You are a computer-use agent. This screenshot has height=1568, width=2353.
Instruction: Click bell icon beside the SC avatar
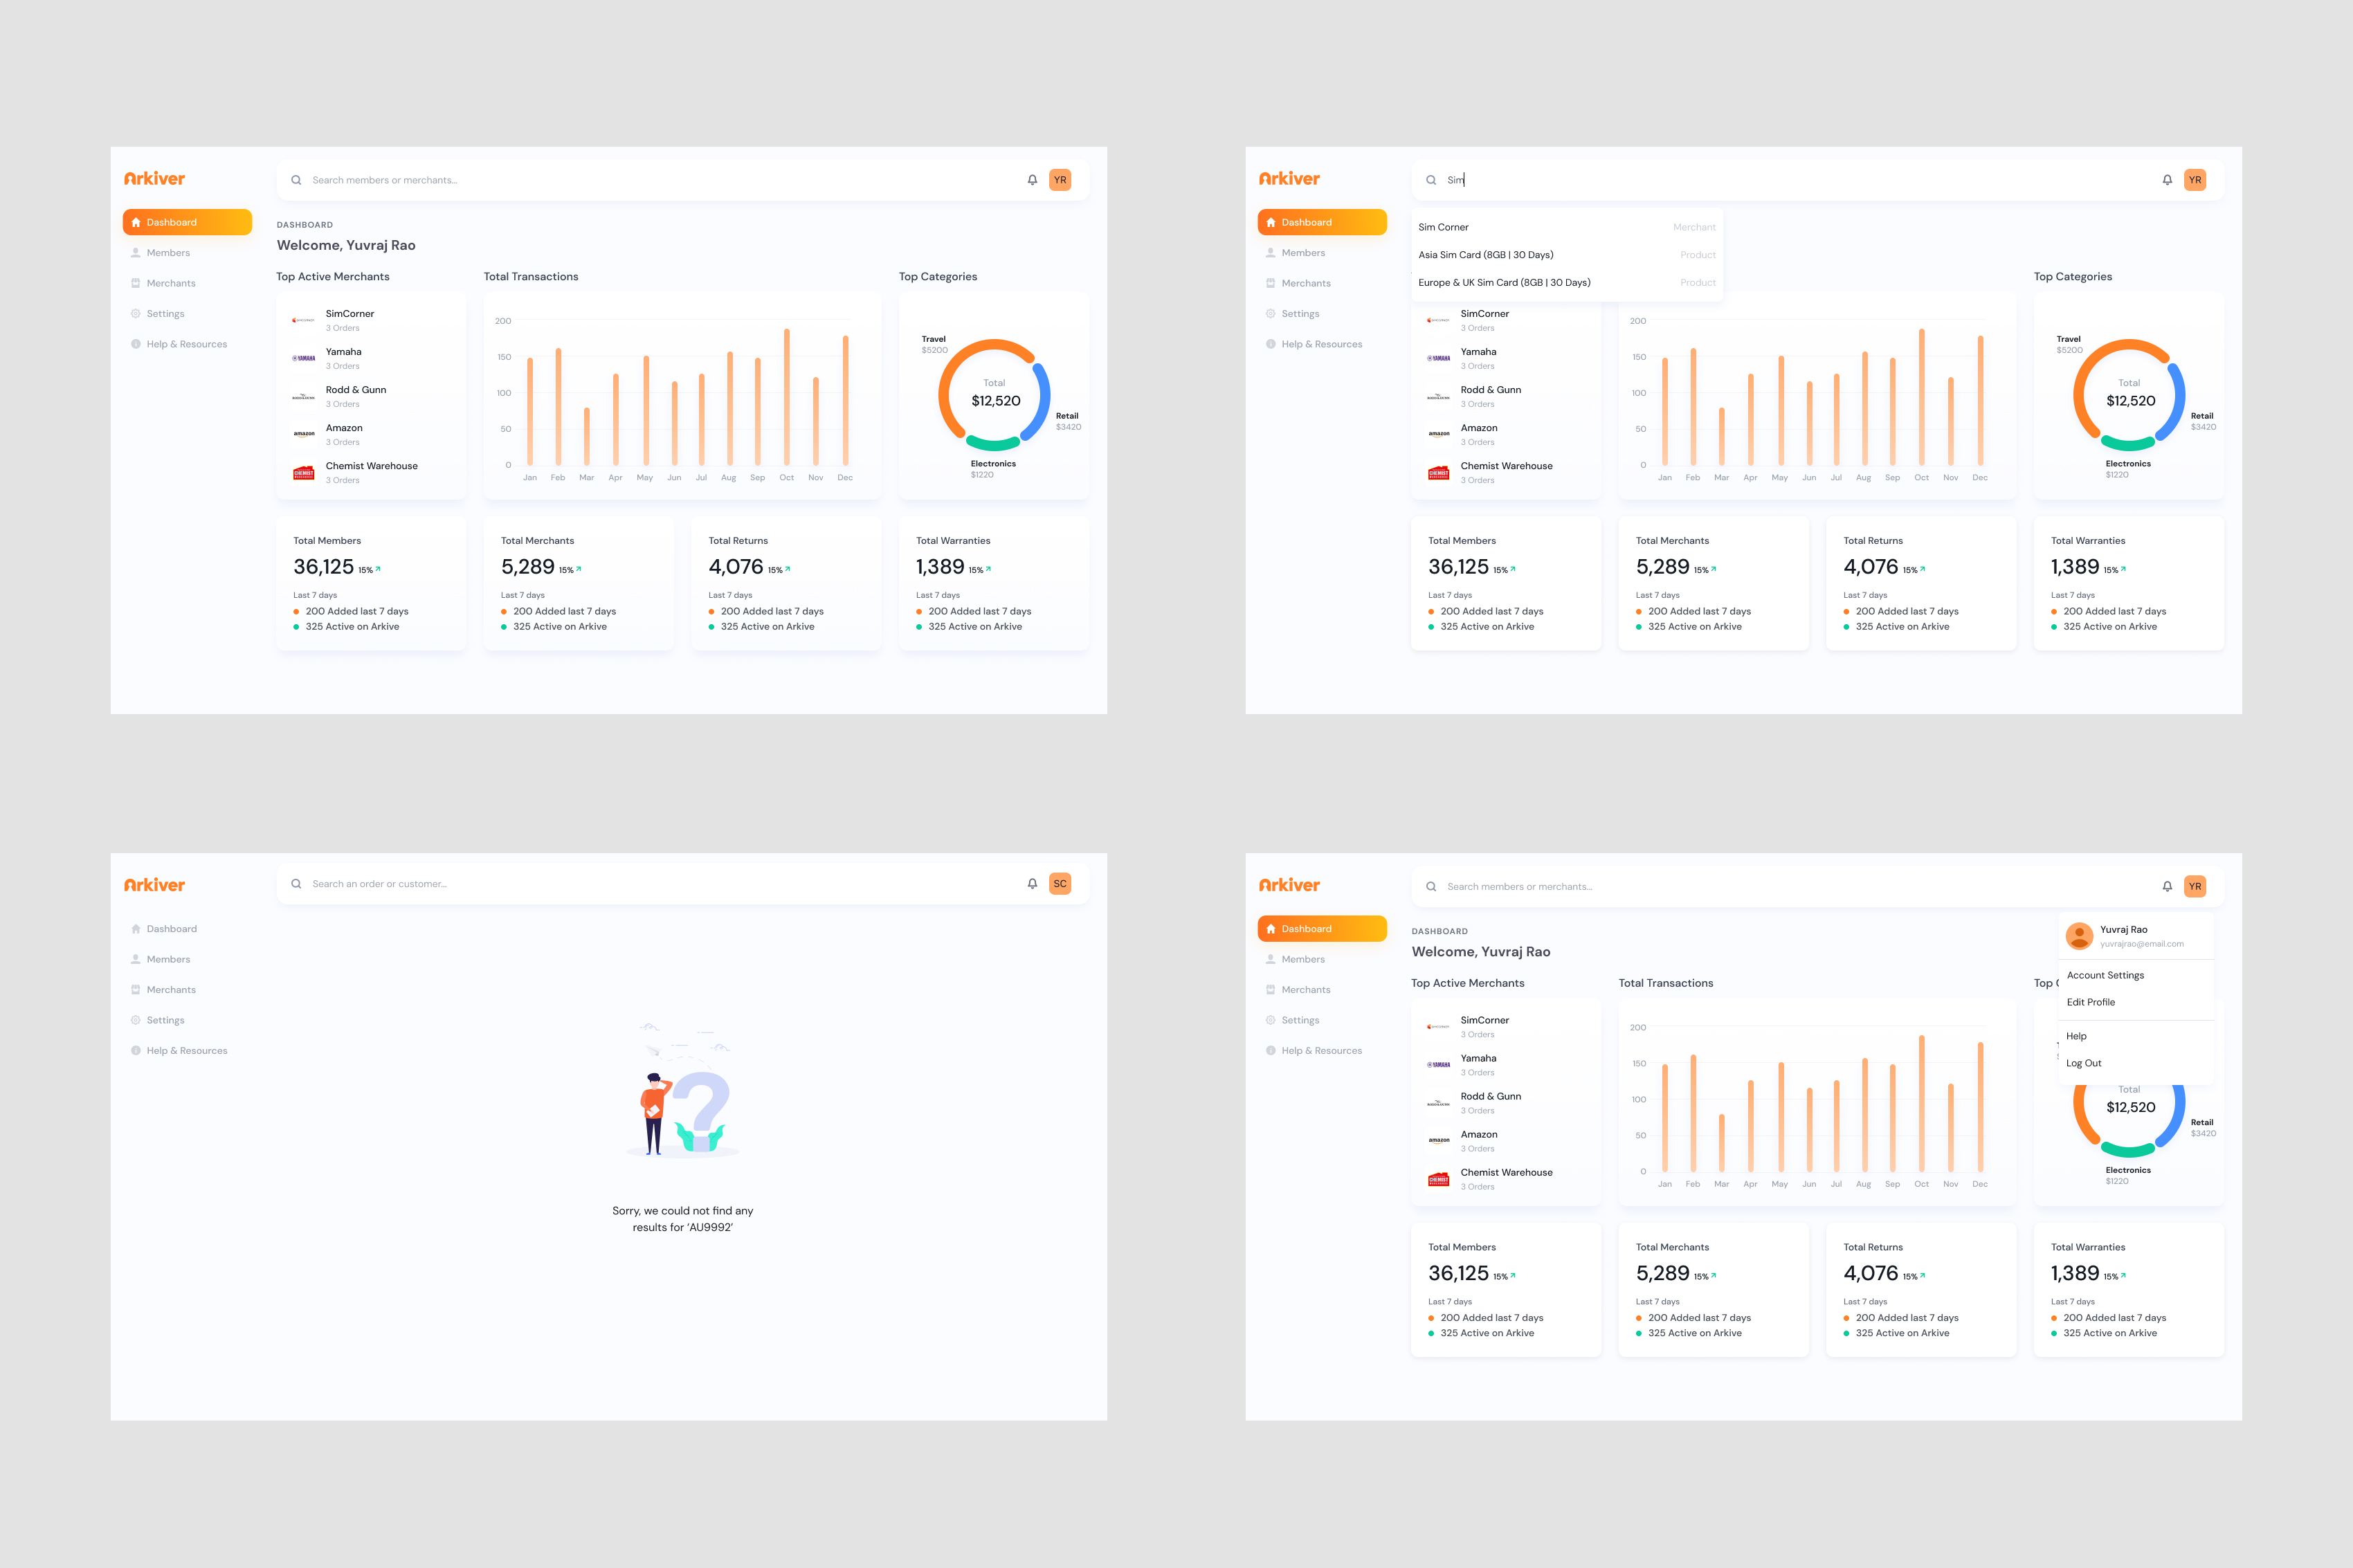(x=1032, y=884)
